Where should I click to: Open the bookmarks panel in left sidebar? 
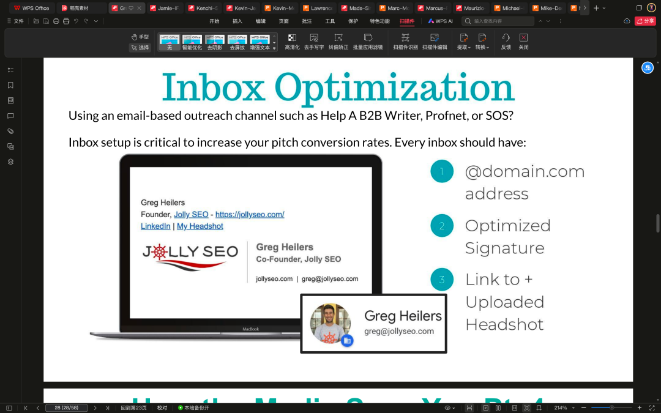click(10, 85)
